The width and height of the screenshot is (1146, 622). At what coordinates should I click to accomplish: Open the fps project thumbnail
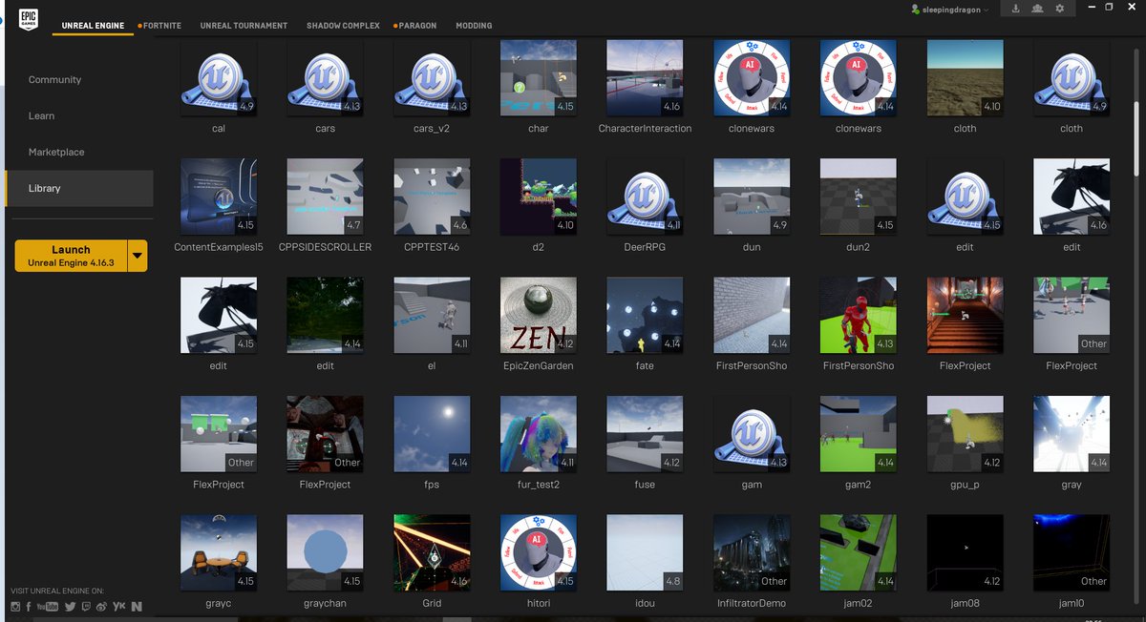(x=432, y=434)
